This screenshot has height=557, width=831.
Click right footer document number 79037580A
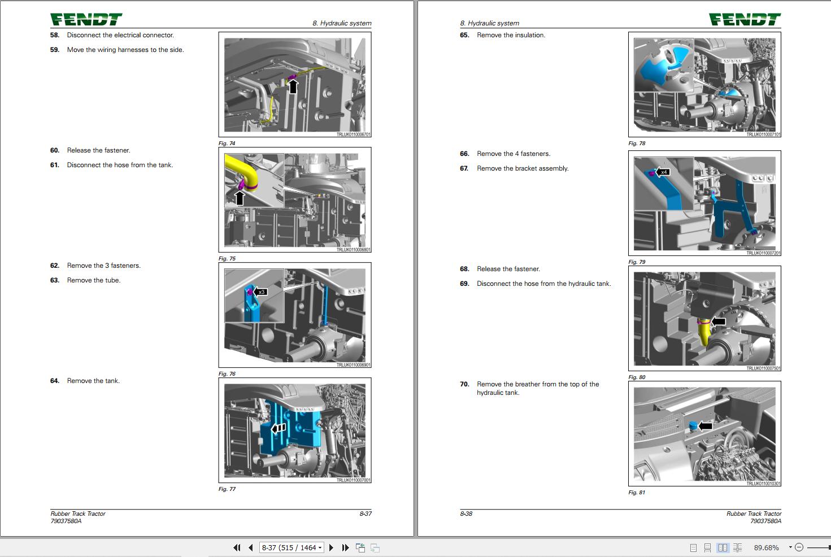[766, 521]
